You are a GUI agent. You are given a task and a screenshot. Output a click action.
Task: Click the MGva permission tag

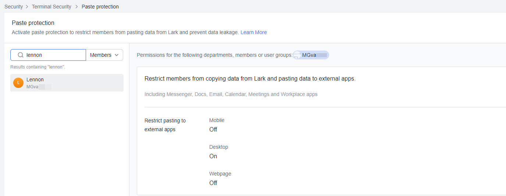point(311,55)
